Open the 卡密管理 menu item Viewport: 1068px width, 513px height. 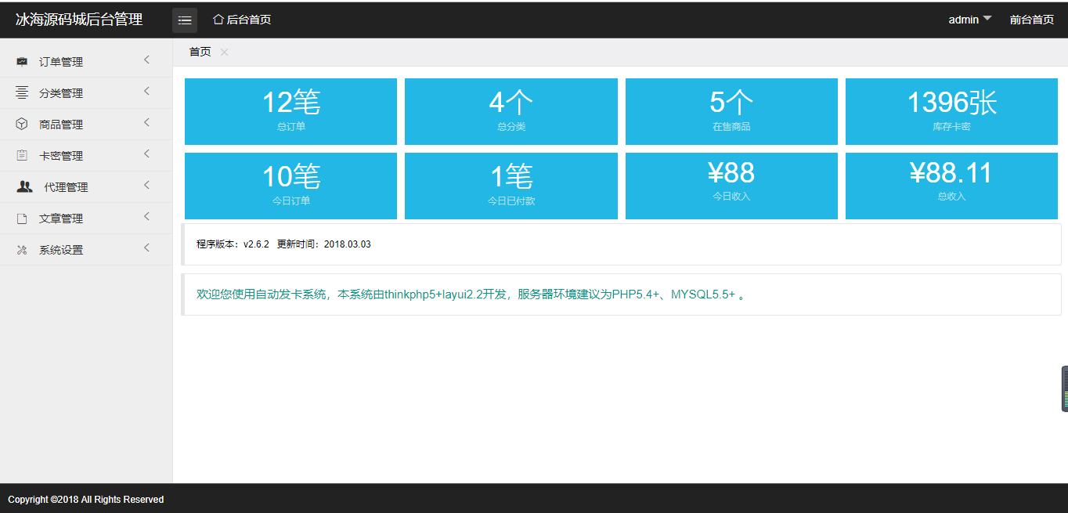tap(61, 156)
